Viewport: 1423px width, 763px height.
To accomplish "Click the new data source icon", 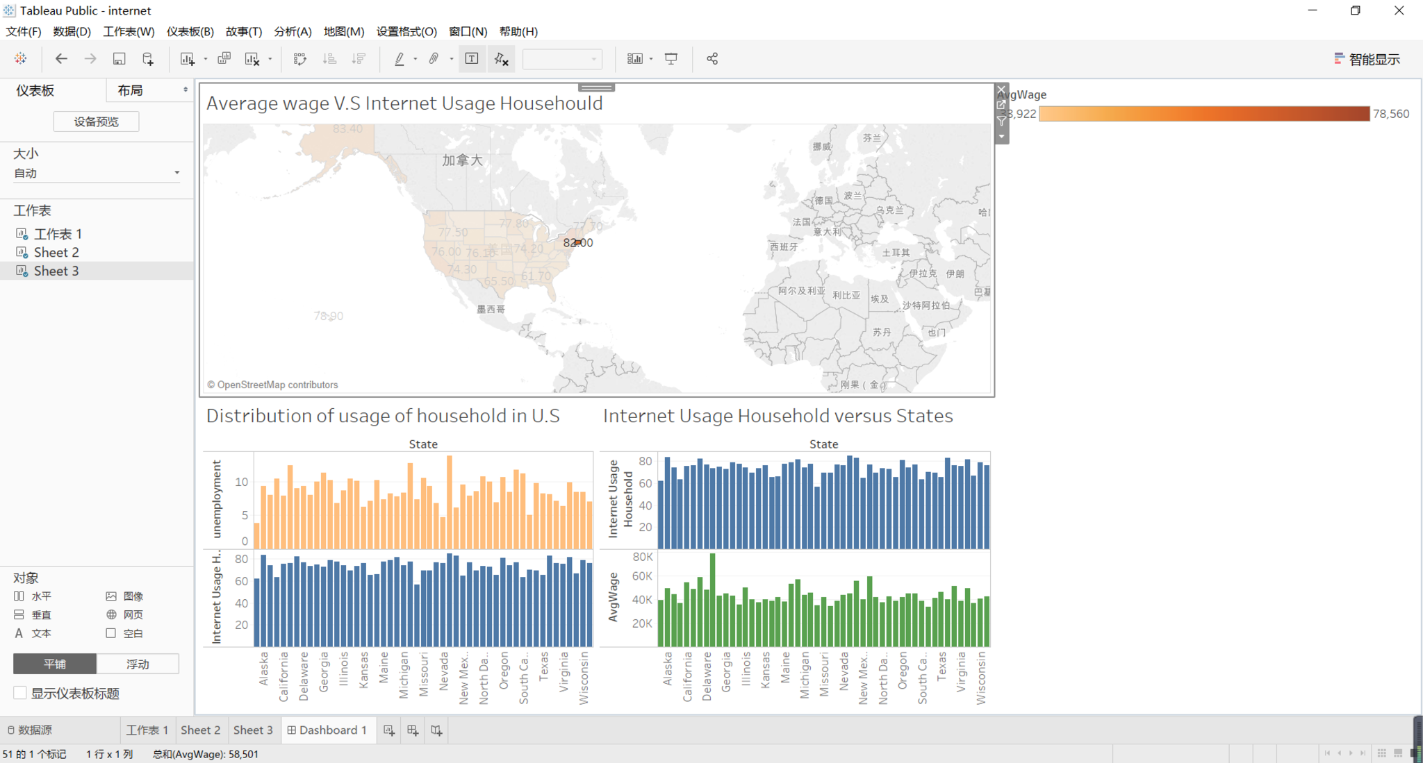I will [x=148, y=59].
